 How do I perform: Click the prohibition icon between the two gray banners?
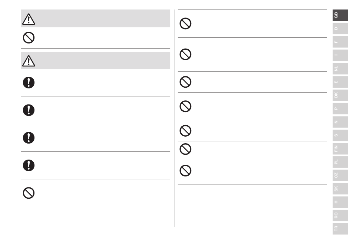[x=29, y=38]
